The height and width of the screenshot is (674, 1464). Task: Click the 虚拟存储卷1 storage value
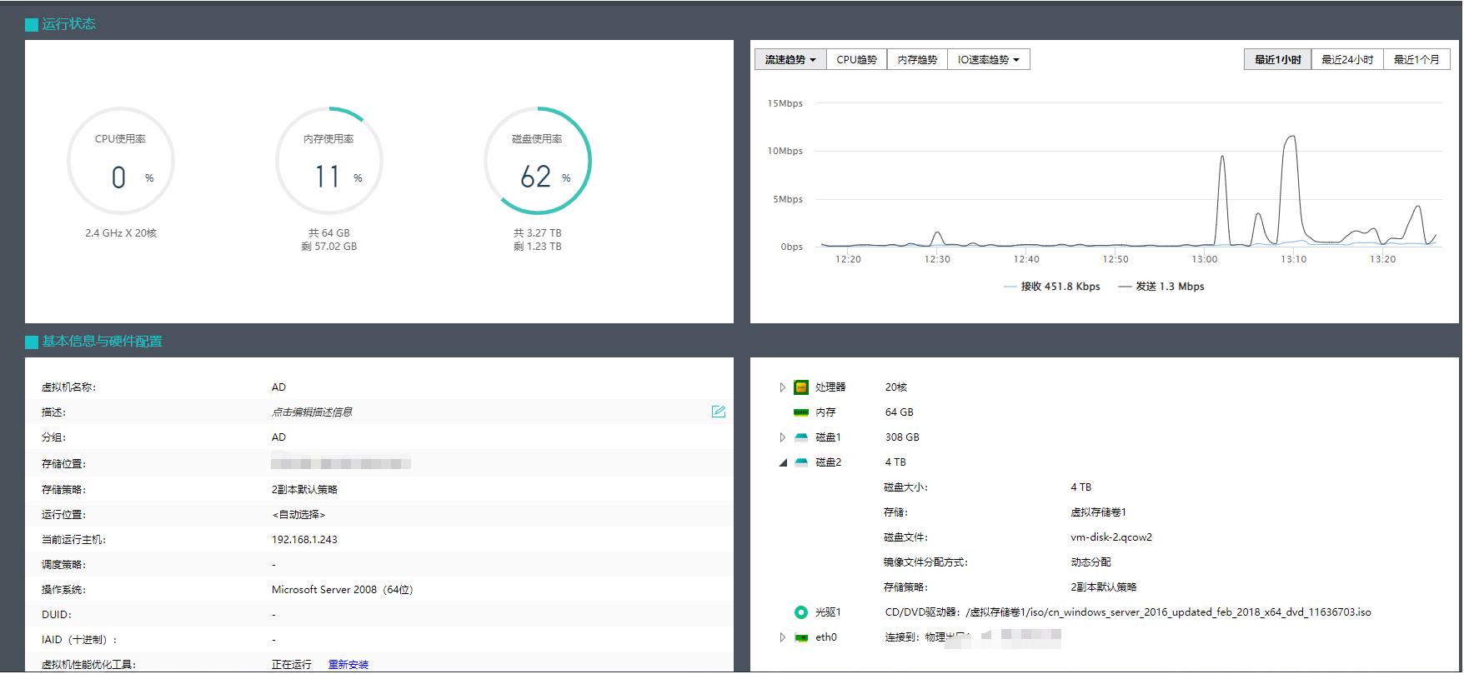(1098, 512)
